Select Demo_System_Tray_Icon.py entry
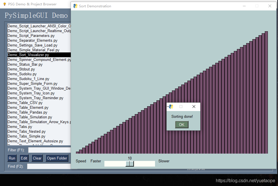Screen dimensions: 278x186 (39, 93)
